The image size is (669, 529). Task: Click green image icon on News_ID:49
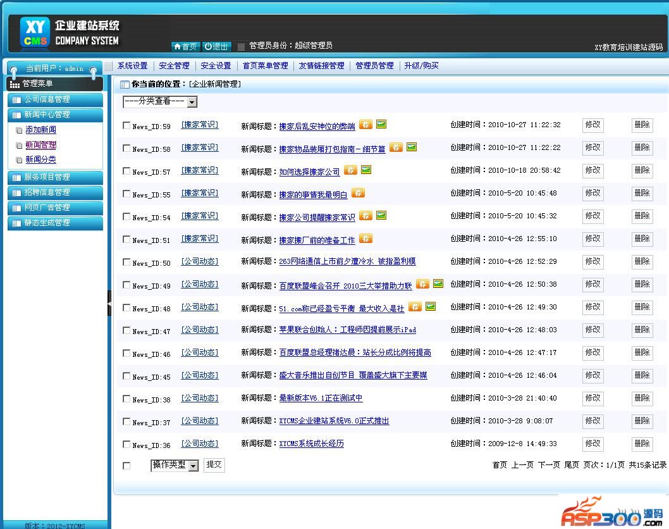(438, 284)
